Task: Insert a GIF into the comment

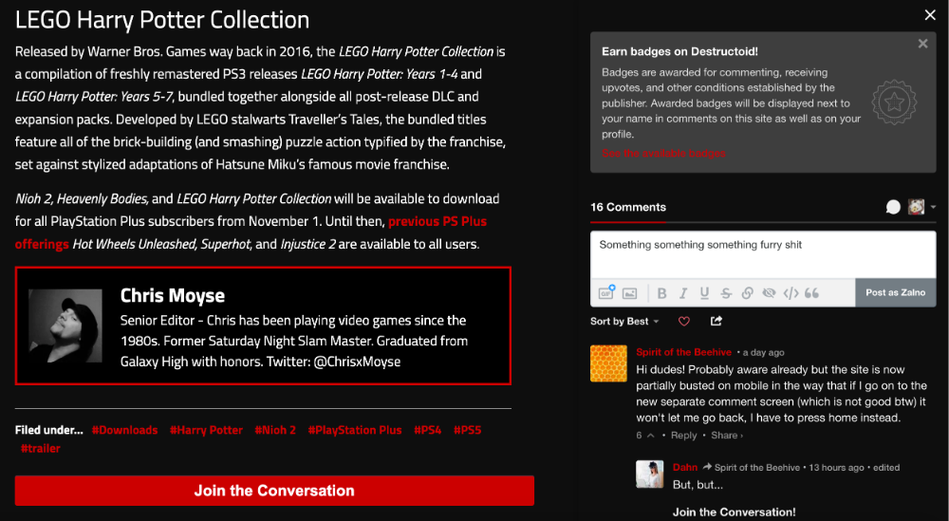Action: [x=606, y=293]
